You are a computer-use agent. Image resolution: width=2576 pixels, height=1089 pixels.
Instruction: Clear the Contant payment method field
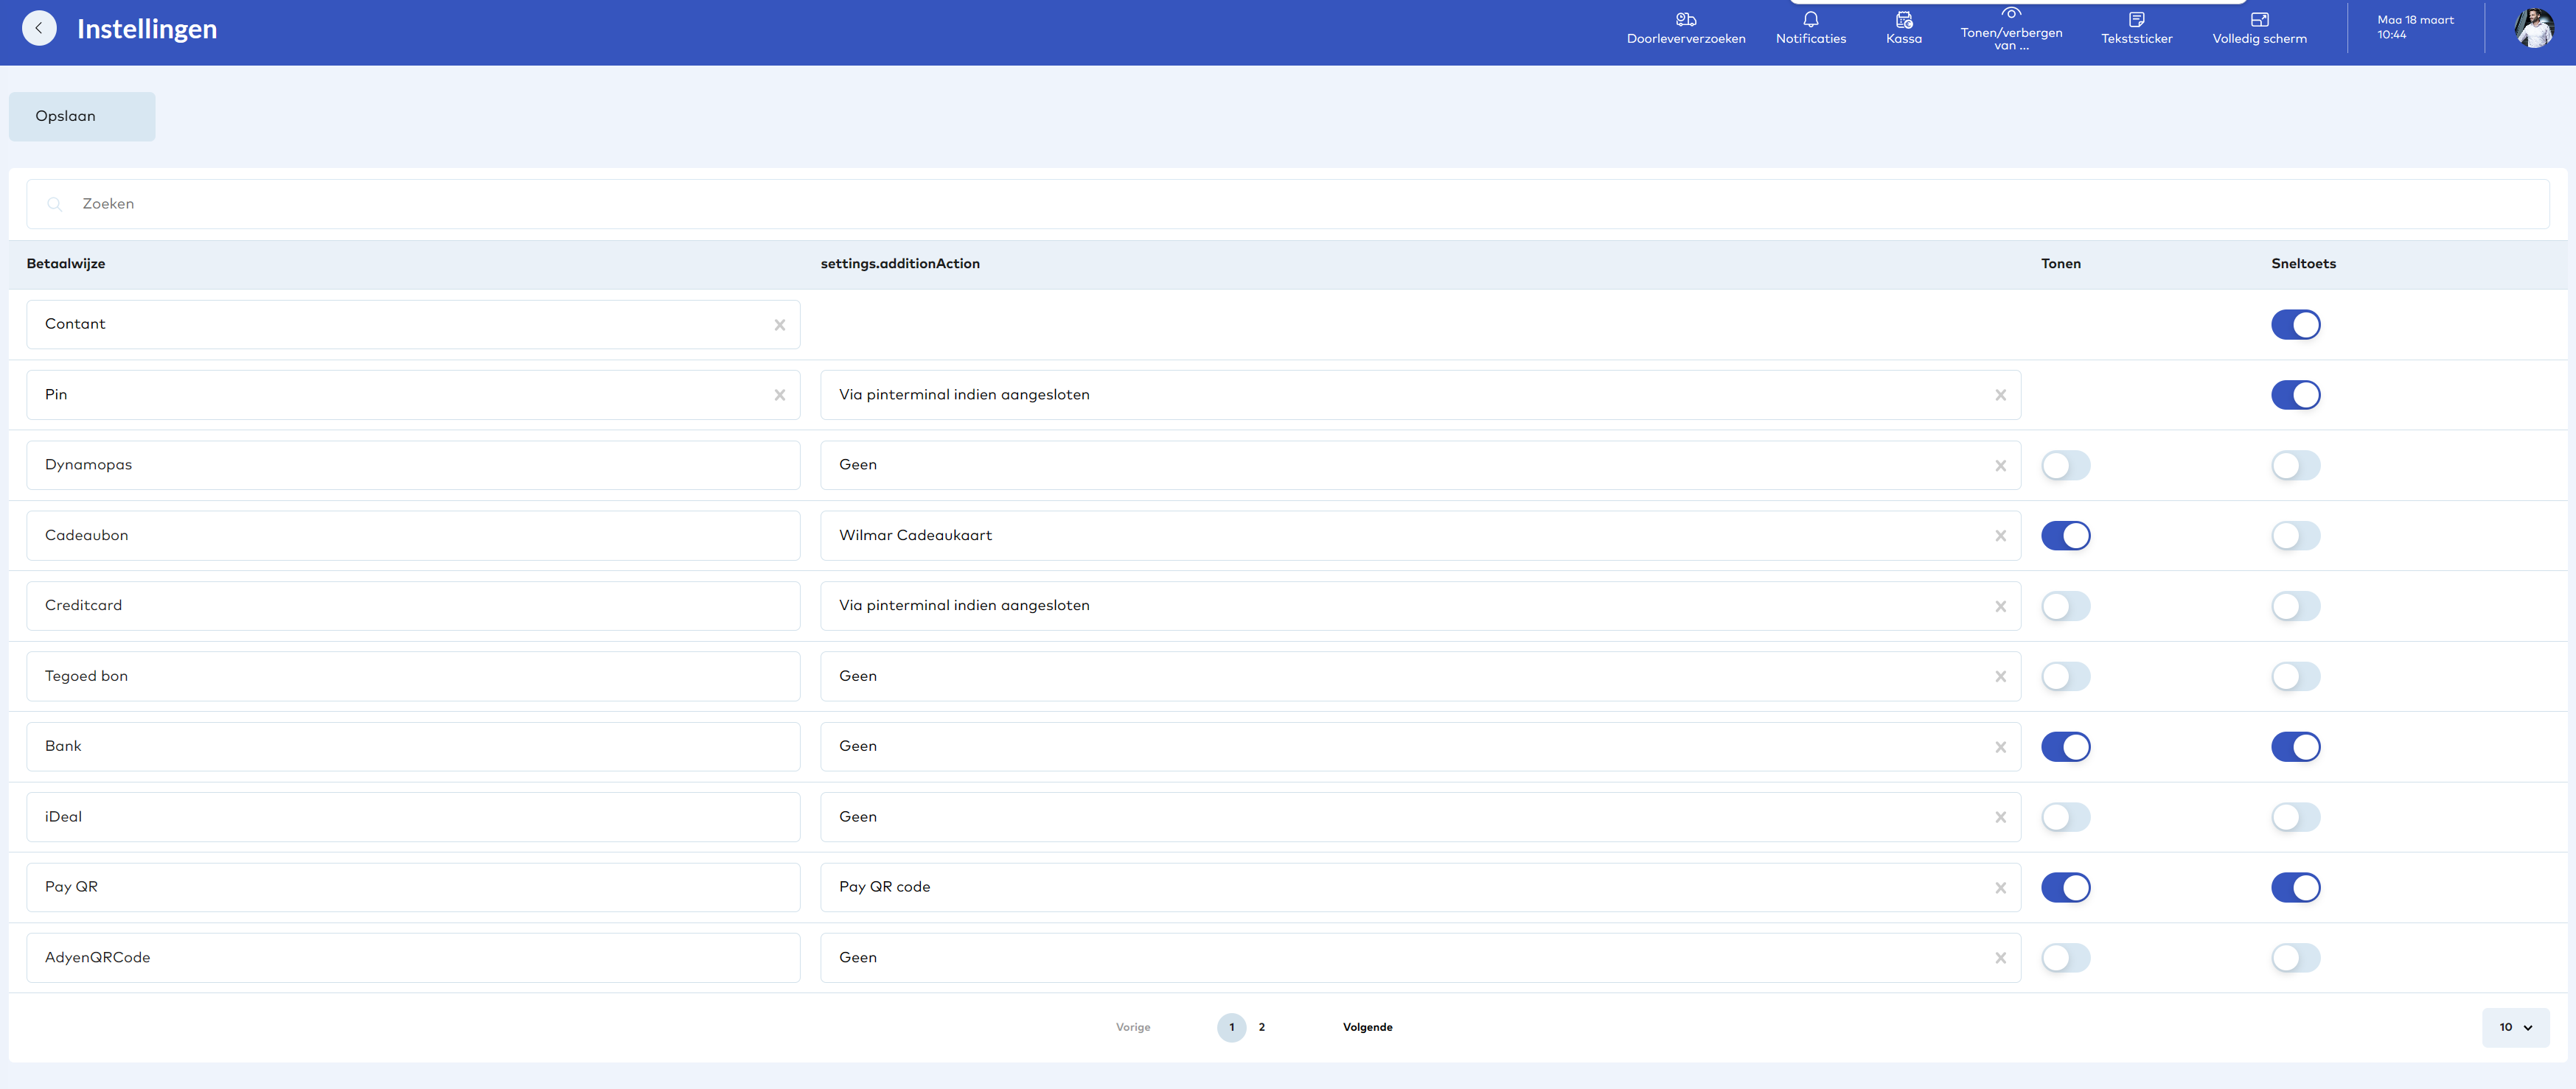tap(779, 325)
